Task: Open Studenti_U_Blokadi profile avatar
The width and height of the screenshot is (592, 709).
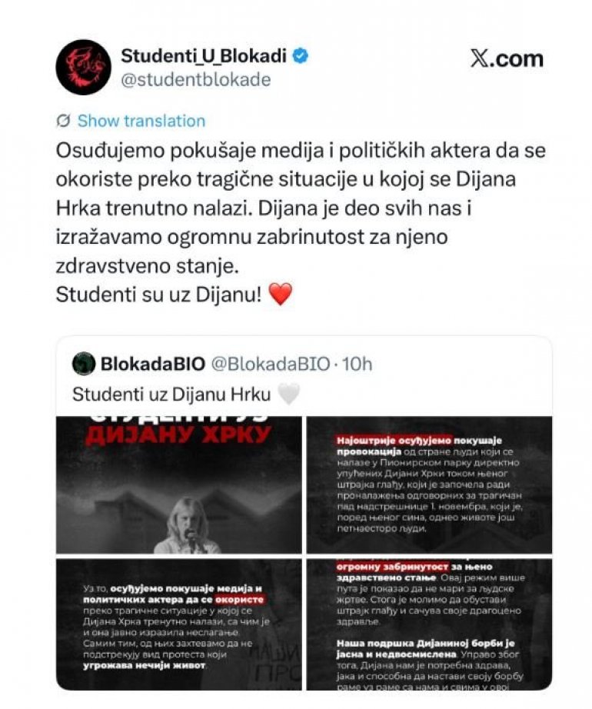Action: click(x=83, y=67)
